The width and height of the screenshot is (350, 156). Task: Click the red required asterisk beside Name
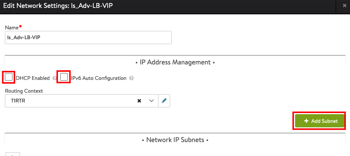21,27
